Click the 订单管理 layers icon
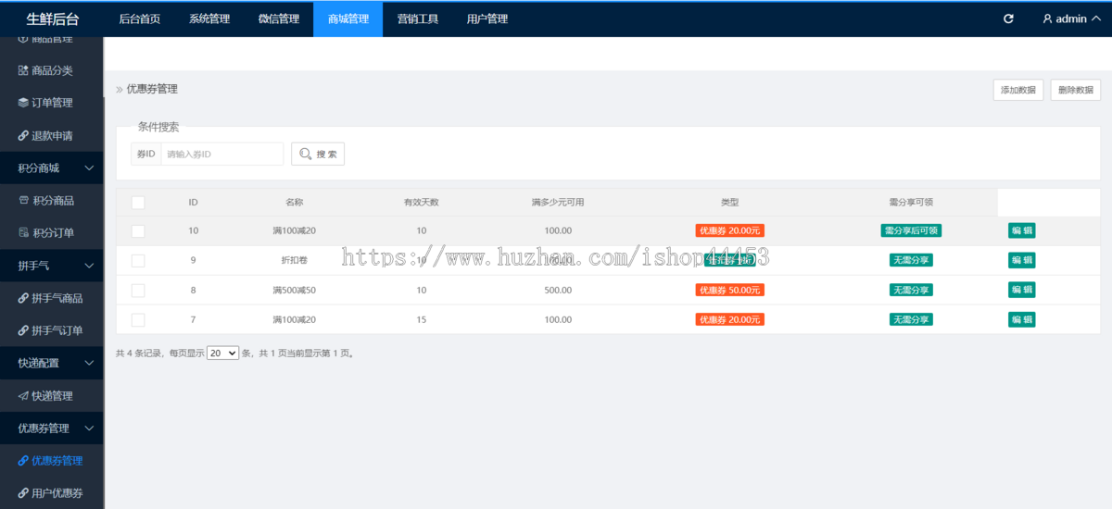 23,103
